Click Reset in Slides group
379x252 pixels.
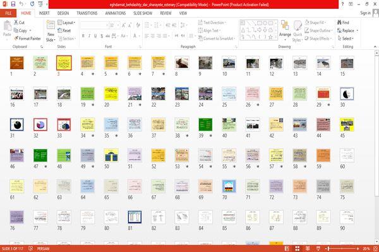coord(64,30)
